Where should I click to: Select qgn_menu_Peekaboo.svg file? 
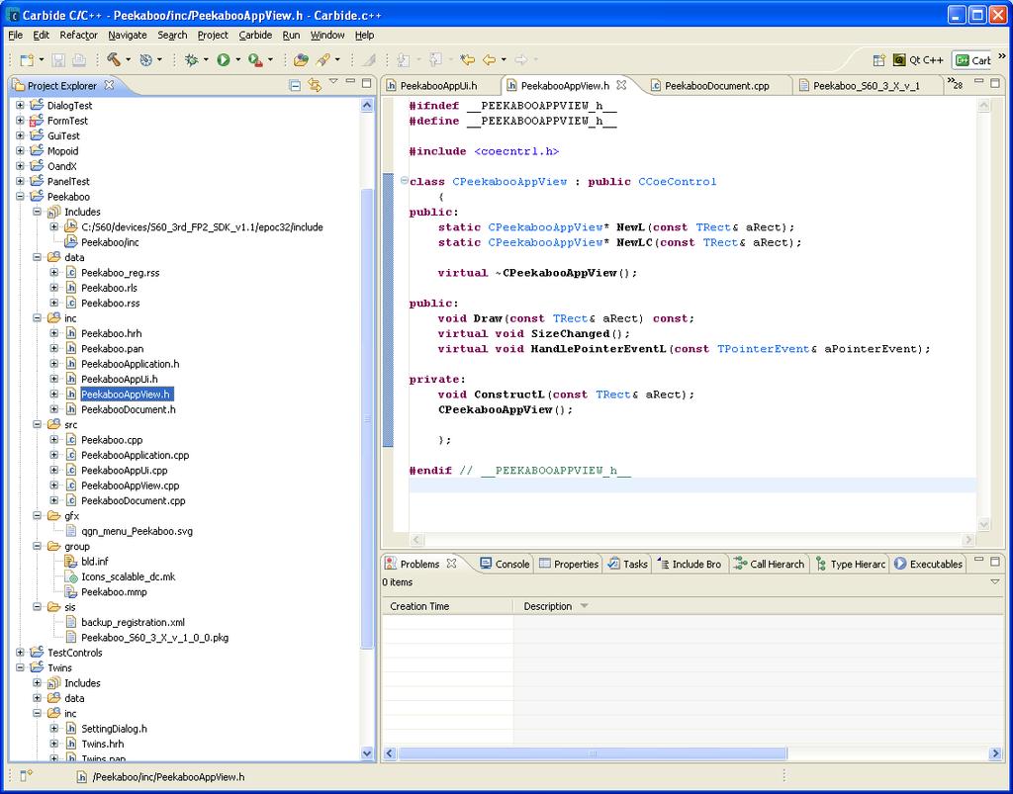137,531
